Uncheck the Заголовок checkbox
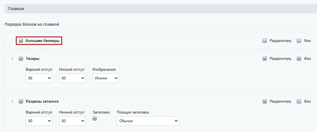This screenshot has height=132, width=317. (95, 119)
